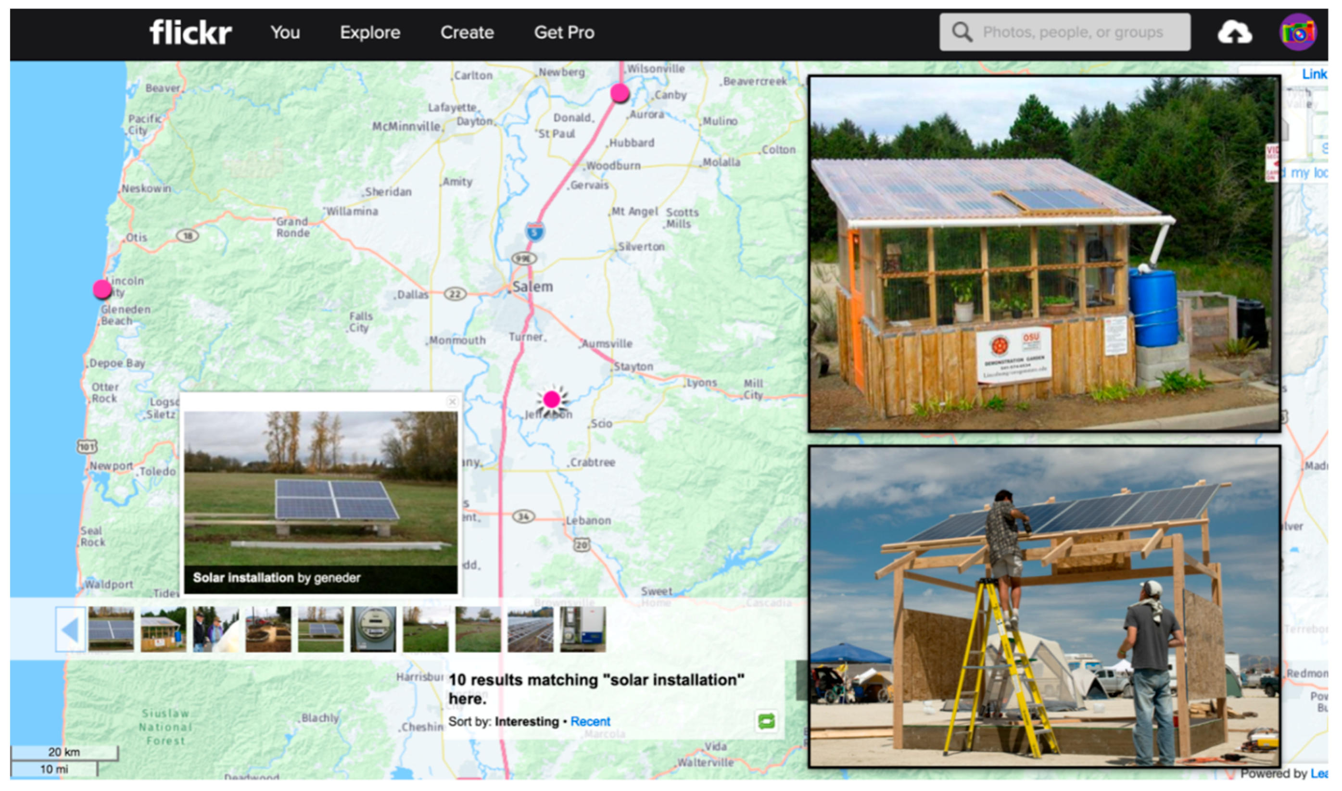1342x791 pixels.
Task: Sort results by Recent
Action: tap(590, 722)
